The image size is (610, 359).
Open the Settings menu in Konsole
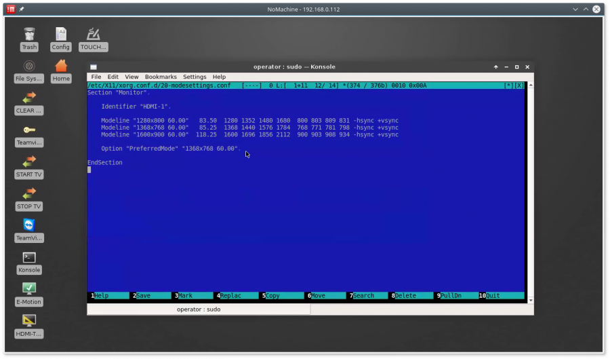point(195,77)
